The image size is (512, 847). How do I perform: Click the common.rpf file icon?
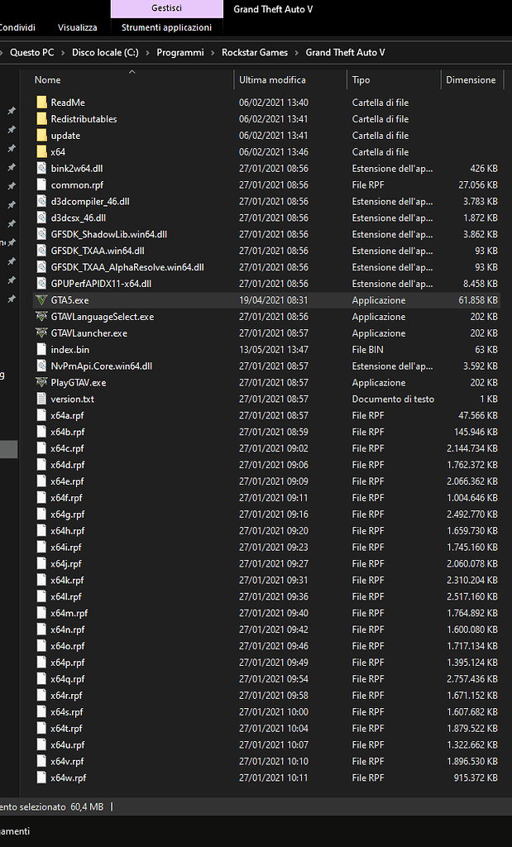(x=41, y=184)
